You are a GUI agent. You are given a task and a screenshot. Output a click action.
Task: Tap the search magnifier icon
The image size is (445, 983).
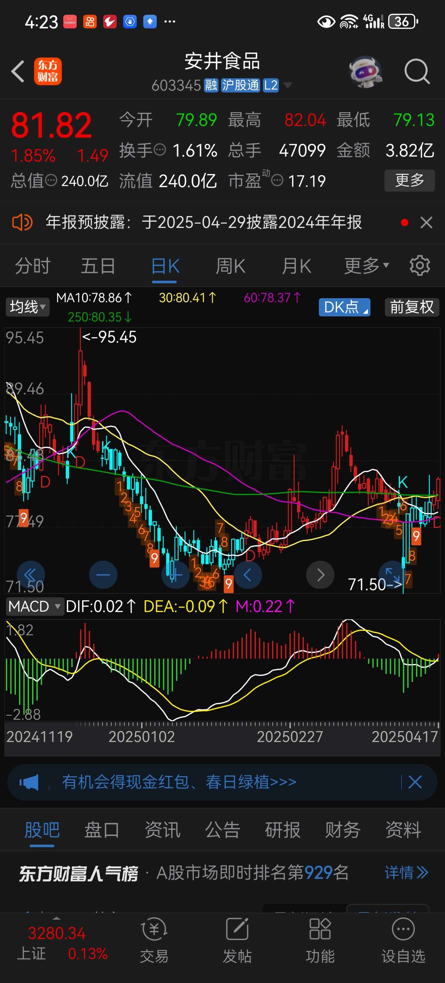417,71
